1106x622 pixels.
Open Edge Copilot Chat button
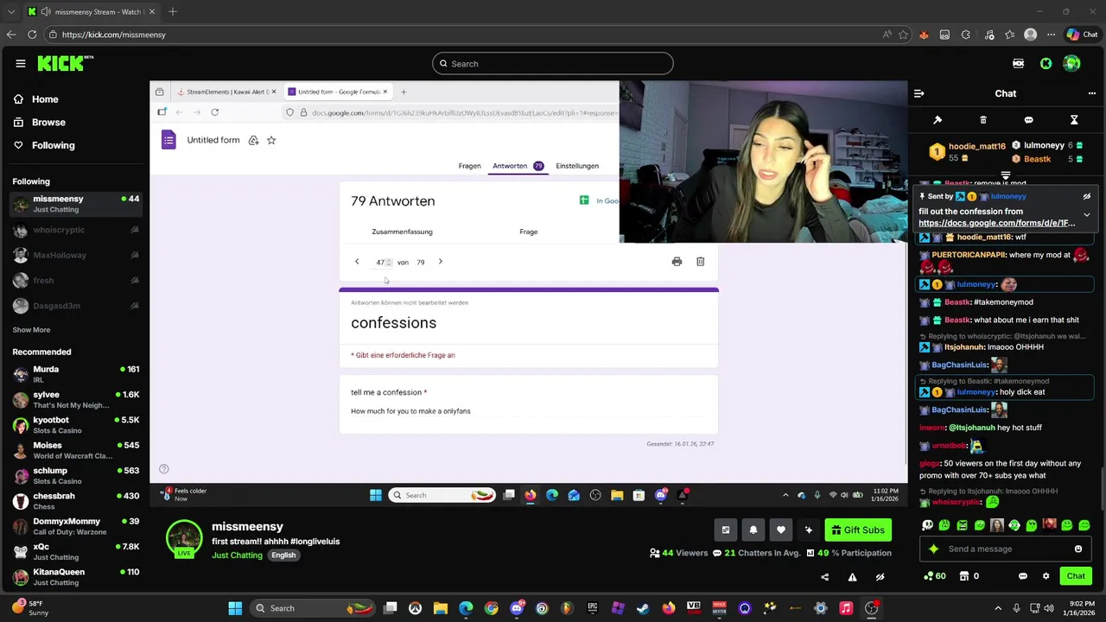(1082, 35)
